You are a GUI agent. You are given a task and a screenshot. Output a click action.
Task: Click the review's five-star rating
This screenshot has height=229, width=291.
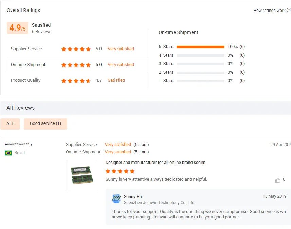pyautogui.click(x=120, y=171)
